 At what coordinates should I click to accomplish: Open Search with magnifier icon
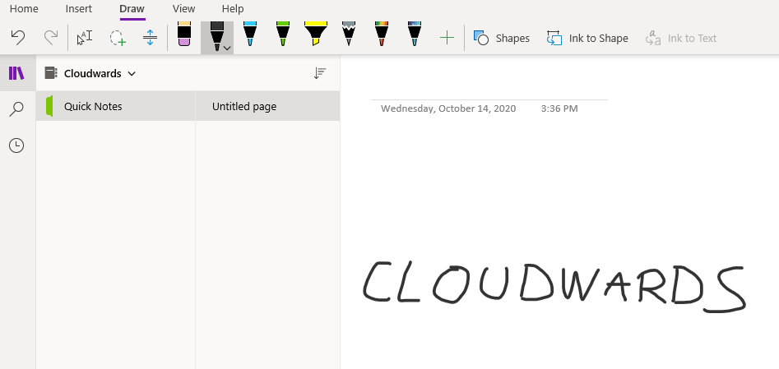click(16, 109)
